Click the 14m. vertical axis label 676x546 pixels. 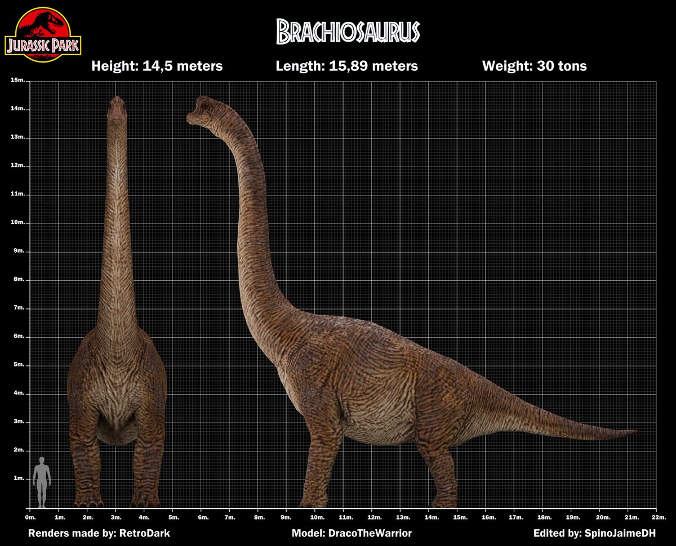17,109
